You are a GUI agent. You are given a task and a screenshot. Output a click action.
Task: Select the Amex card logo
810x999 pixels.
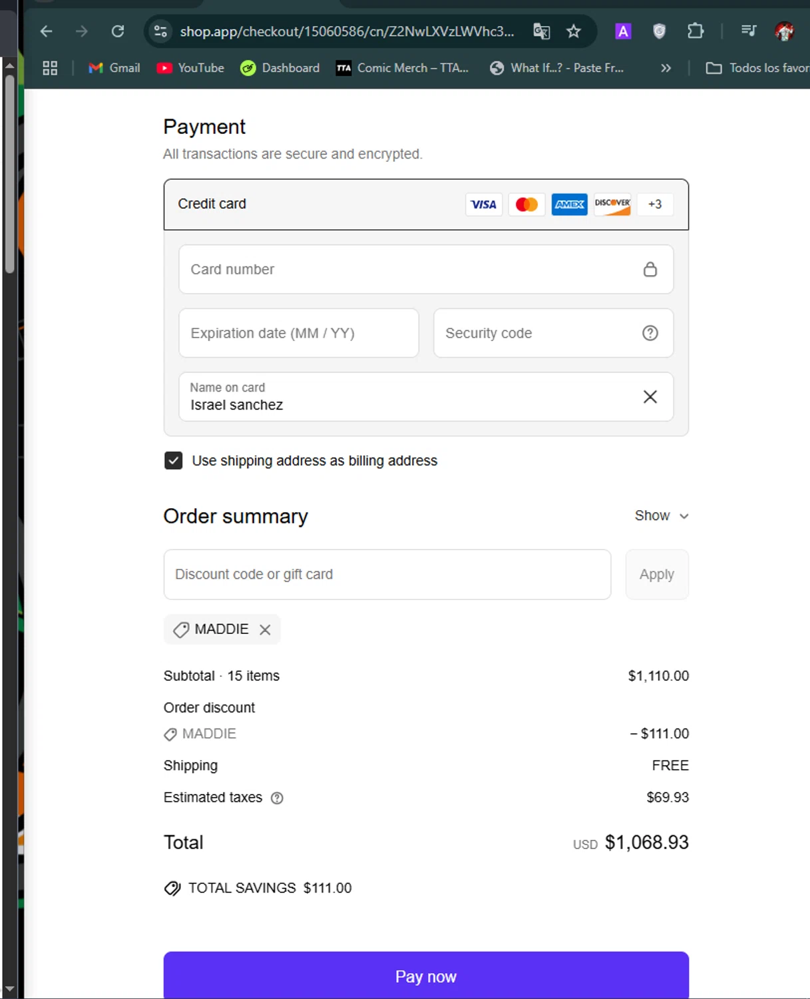point(570,204)
